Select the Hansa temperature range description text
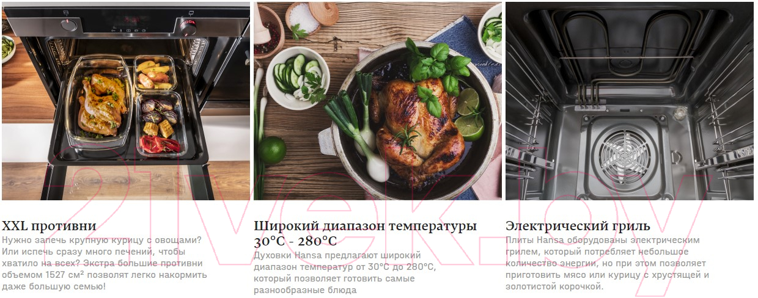 345,273
